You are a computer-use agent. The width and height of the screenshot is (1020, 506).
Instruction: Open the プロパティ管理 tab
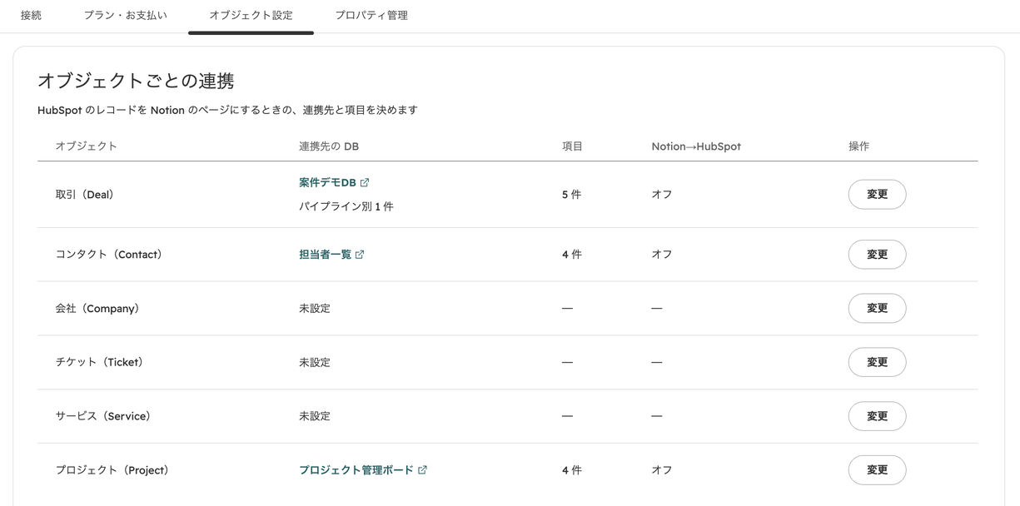371,15
